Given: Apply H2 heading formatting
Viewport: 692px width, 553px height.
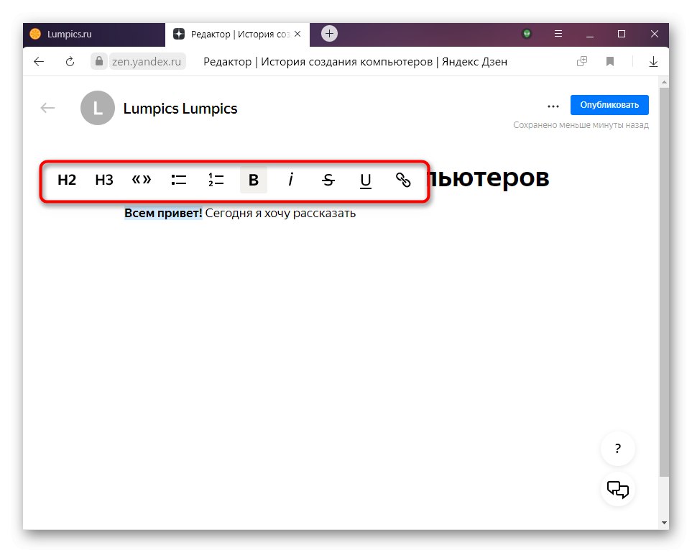Looking at the screenshot, I should (x=66, y=180).
